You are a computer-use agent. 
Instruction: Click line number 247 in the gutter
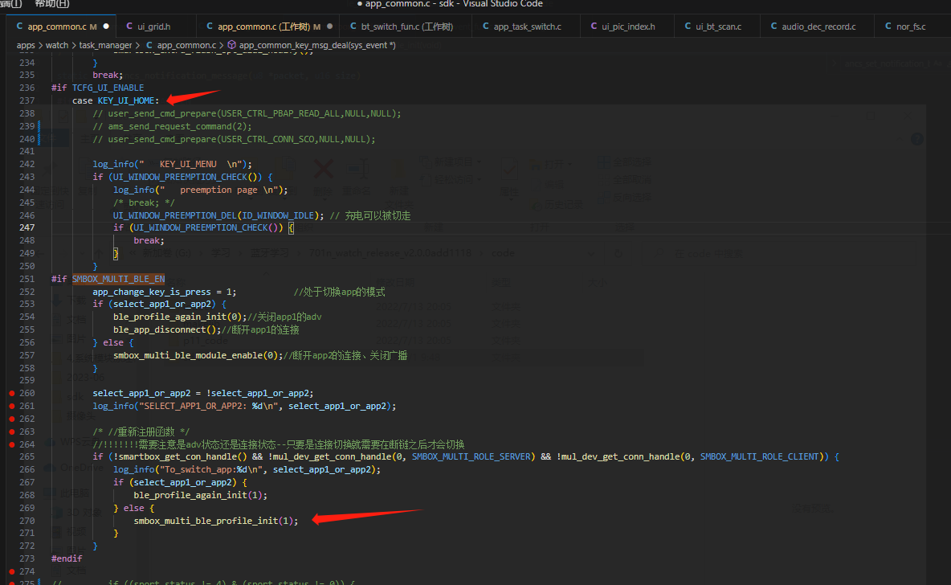tap(27, 227)
